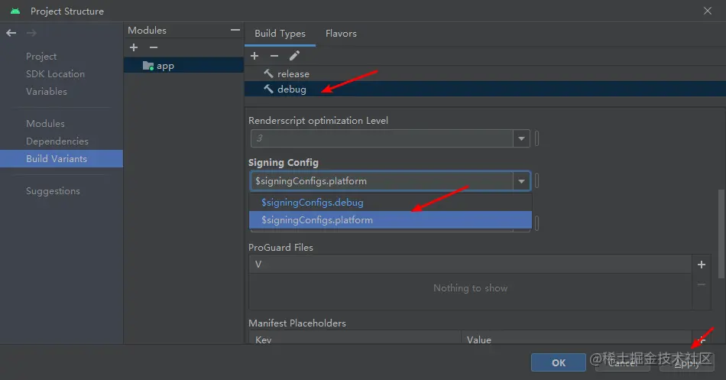Click the Value column header
The width and height of the screenshot is (726, 380).
(576, 339)
